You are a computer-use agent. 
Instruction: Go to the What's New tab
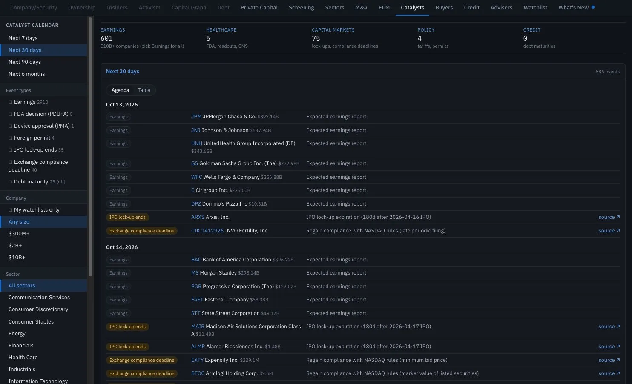(x=576, y=8)
